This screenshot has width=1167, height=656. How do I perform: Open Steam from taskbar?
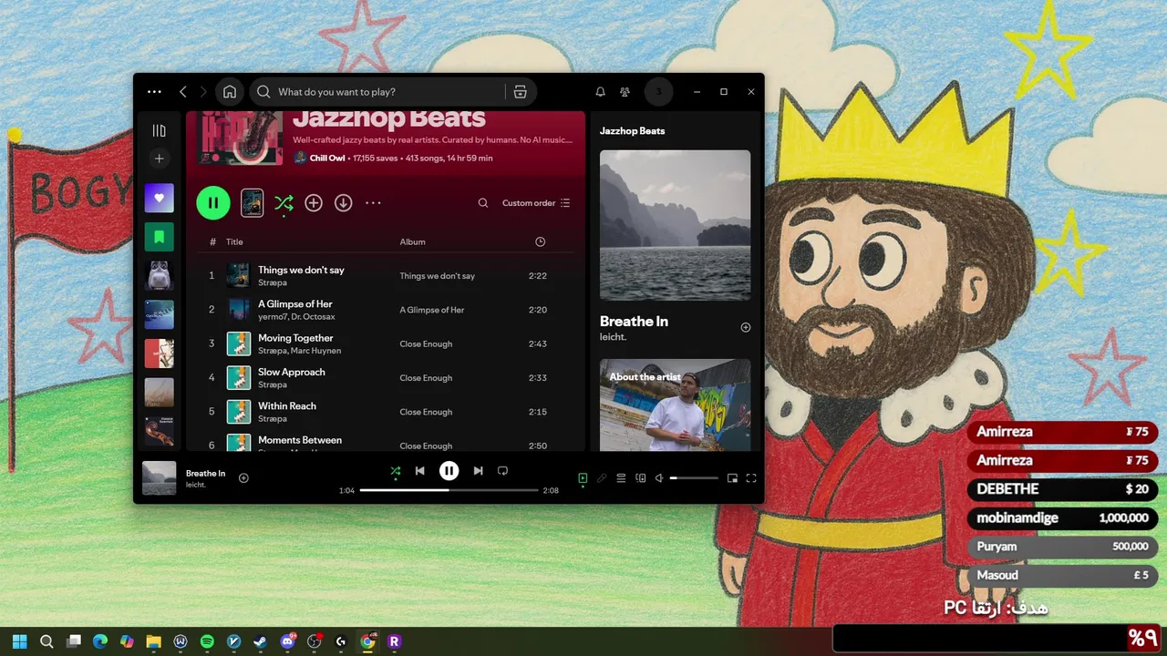point(260,641)
